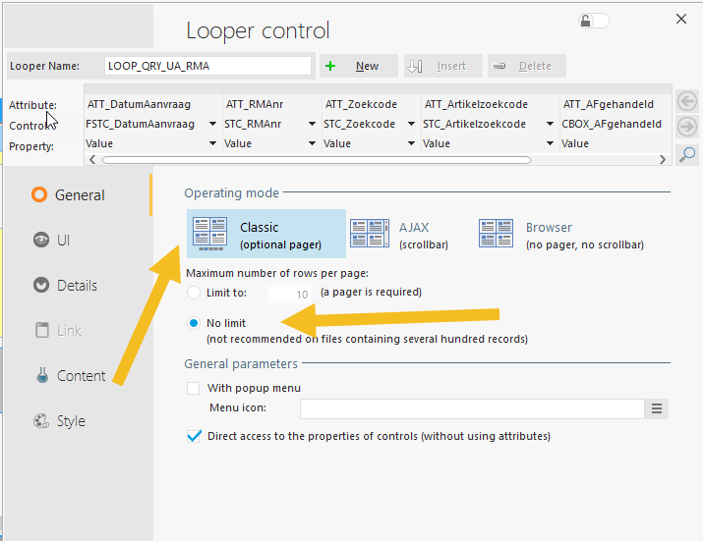Viewport: 703px width, 541px height.
Task: Open the Link tab
Action: pos(79,331)
